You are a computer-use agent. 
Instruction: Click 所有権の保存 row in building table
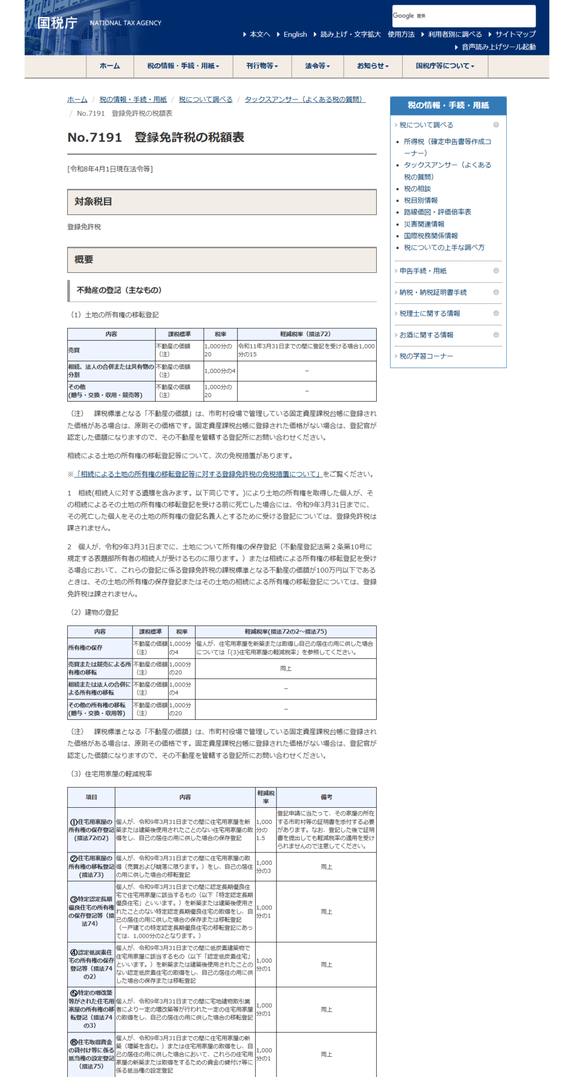click(222, 648)
